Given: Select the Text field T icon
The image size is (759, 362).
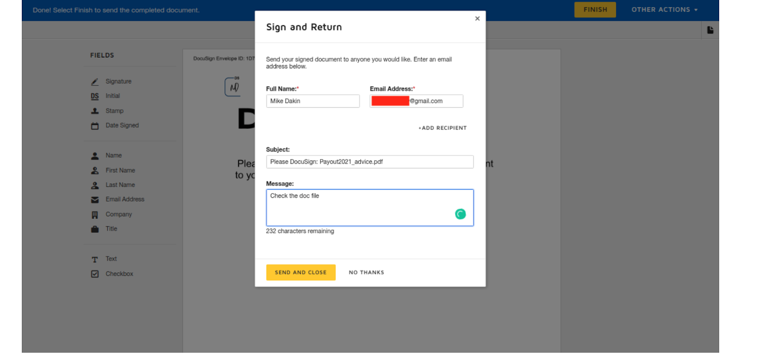Looking at the screenshot, I should tap(95, 259).
